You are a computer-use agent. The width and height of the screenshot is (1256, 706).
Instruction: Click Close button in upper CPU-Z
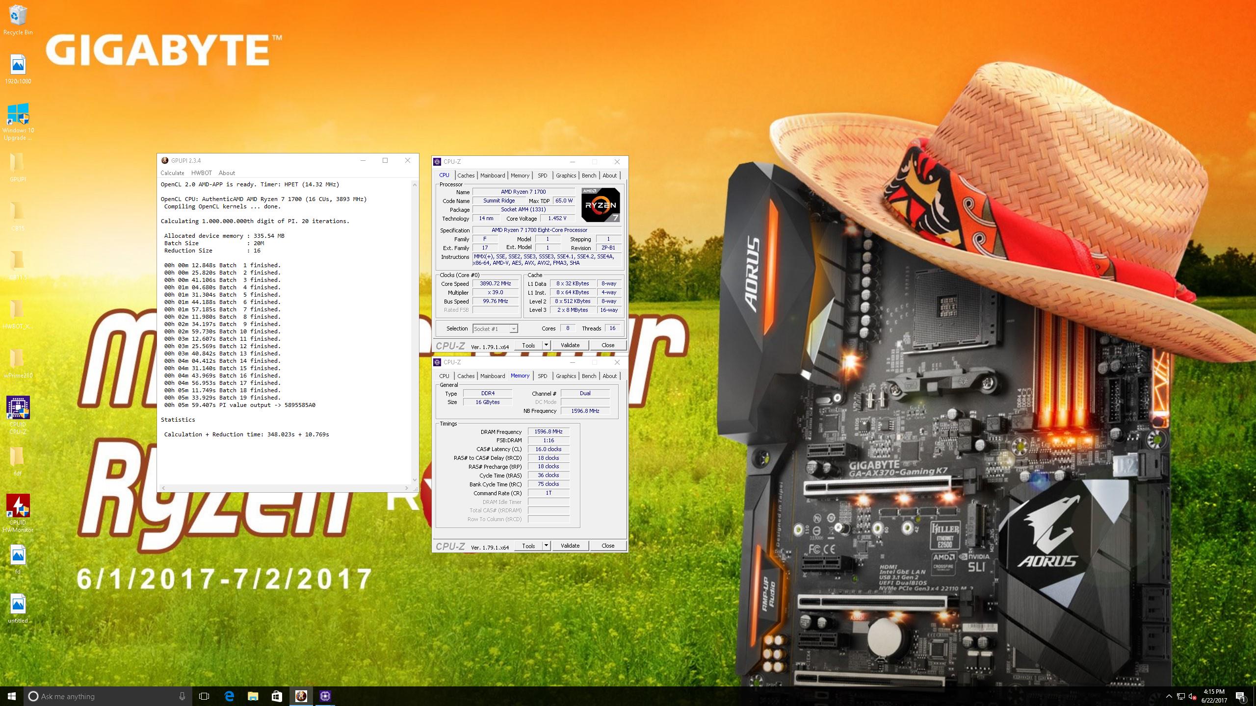pyautogui.click(x=608, y=345)
